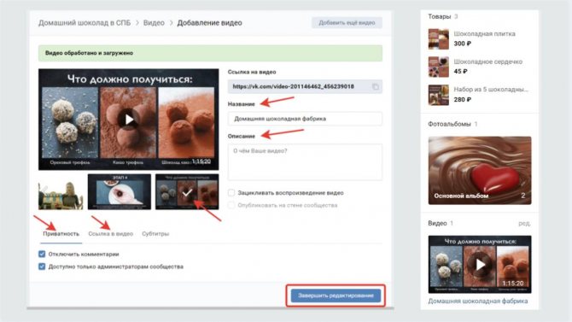Switch to the Приватность tab
The height and width of the screenshot is (322, 572).
click(61, 234)
